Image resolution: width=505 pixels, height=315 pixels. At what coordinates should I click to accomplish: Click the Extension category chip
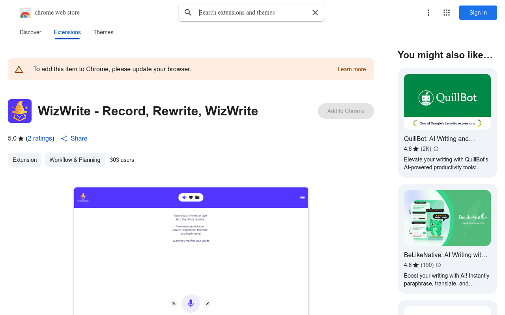tap(24, 160)
